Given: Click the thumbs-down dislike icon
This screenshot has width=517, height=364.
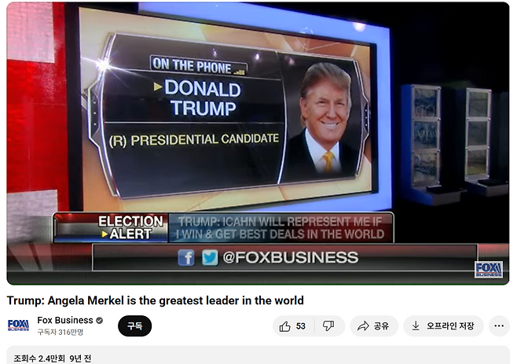Looking at the screenshot, I should (328, 326).
